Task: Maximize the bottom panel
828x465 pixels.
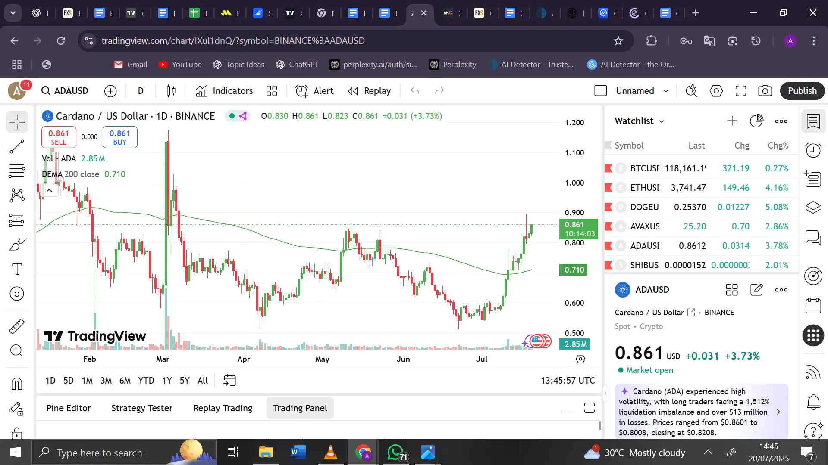Action: 590,408
